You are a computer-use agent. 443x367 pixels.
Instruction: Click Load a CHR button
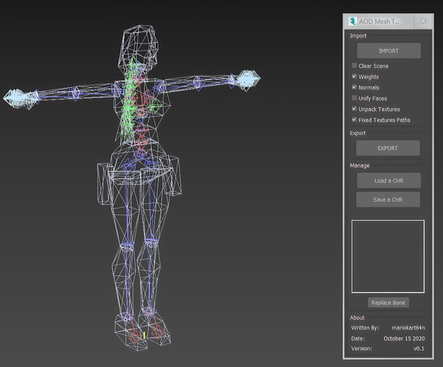click(x=389, y=180)
